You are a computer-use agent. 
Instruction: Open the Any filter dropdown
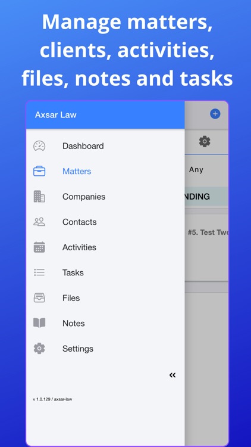pos(196,170)
